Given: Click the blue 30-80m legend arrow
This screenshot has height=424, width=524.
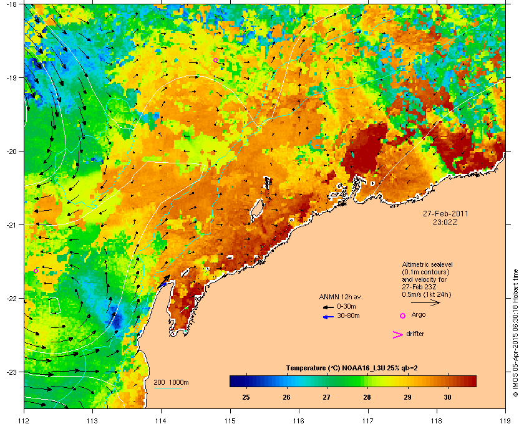Looking at the screenshot, I should pos(328,317).
